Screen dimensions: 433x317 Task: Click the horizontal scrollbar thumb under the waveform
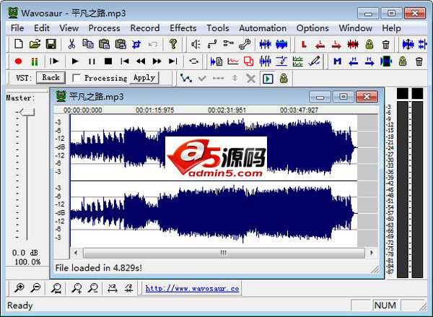[224, 253]
